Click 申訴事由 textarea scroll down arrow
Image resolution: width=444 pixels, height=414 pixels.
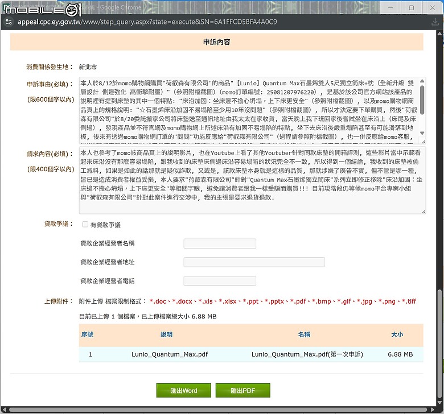click(422, 133)
